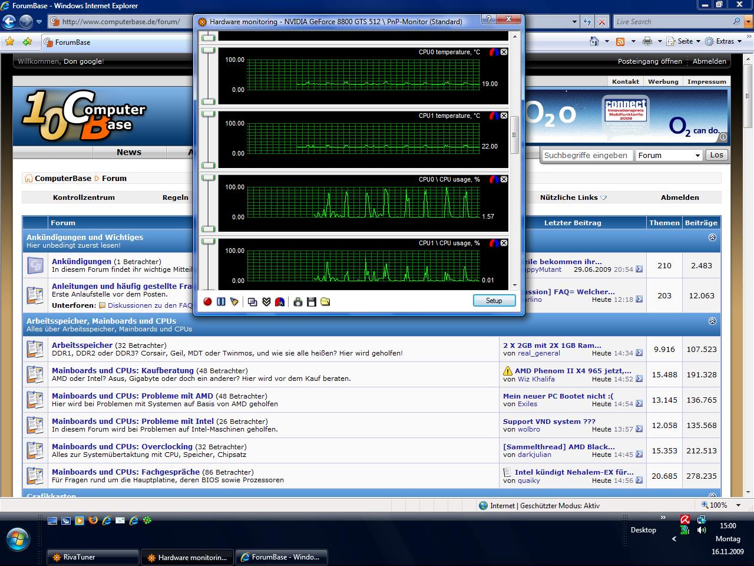Viewport: 754px width, 566px height.
Task: Click the red-blue magnet toolbar icon
Action: click(x=280, y=302)
